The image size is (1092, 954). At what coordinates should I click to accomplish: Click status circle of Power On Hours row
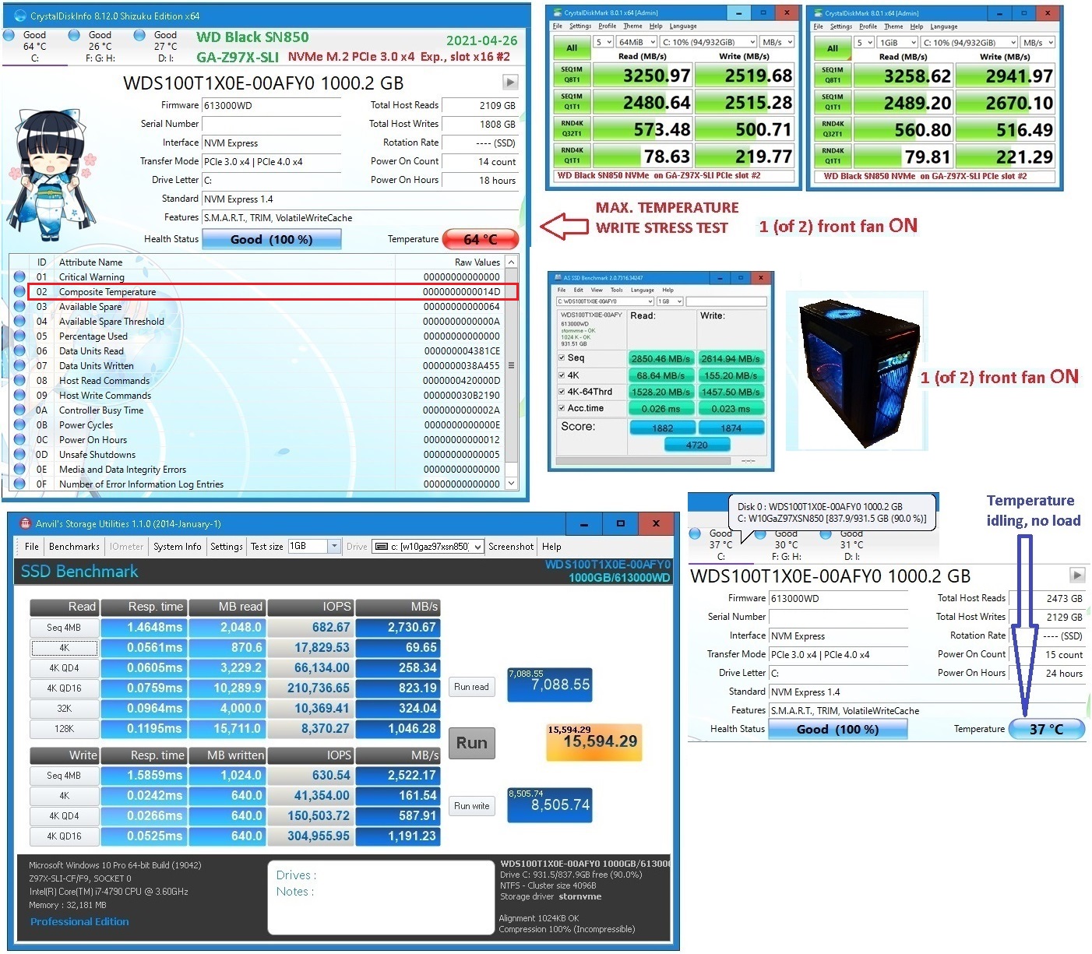19,439
